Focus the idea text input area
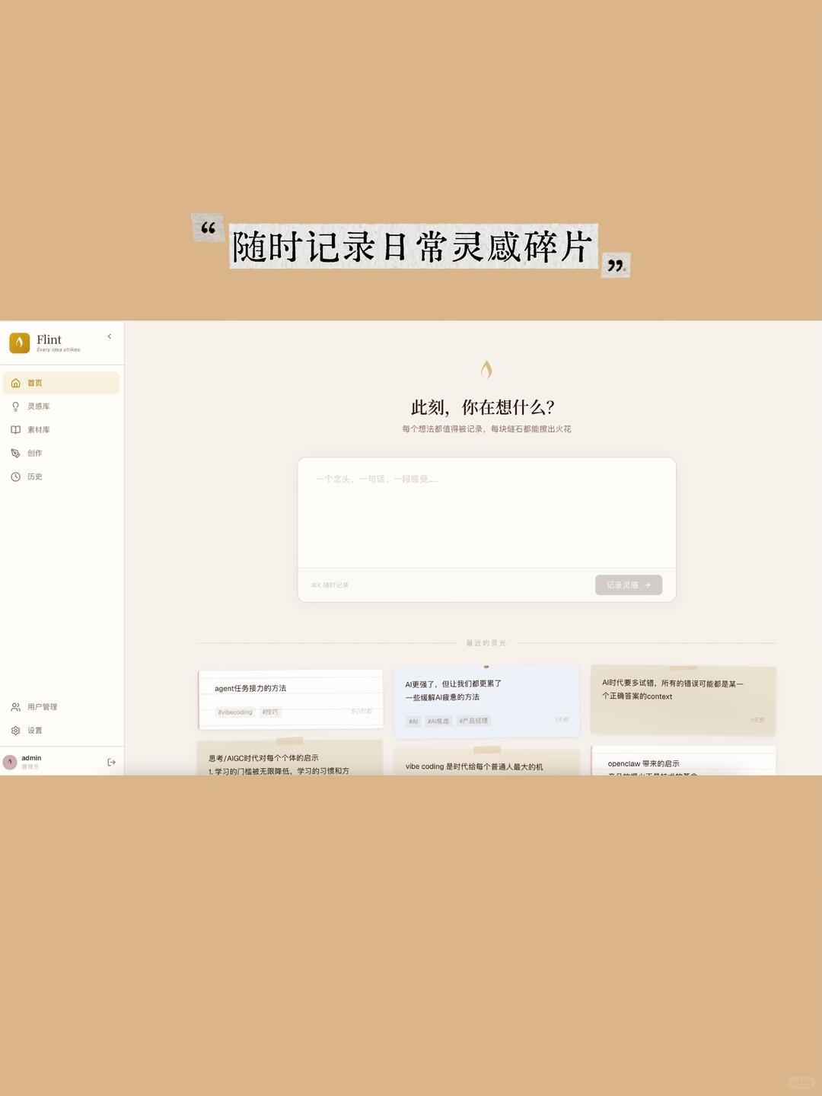The width and height of the screenshot is (822, 1096). 486,512
